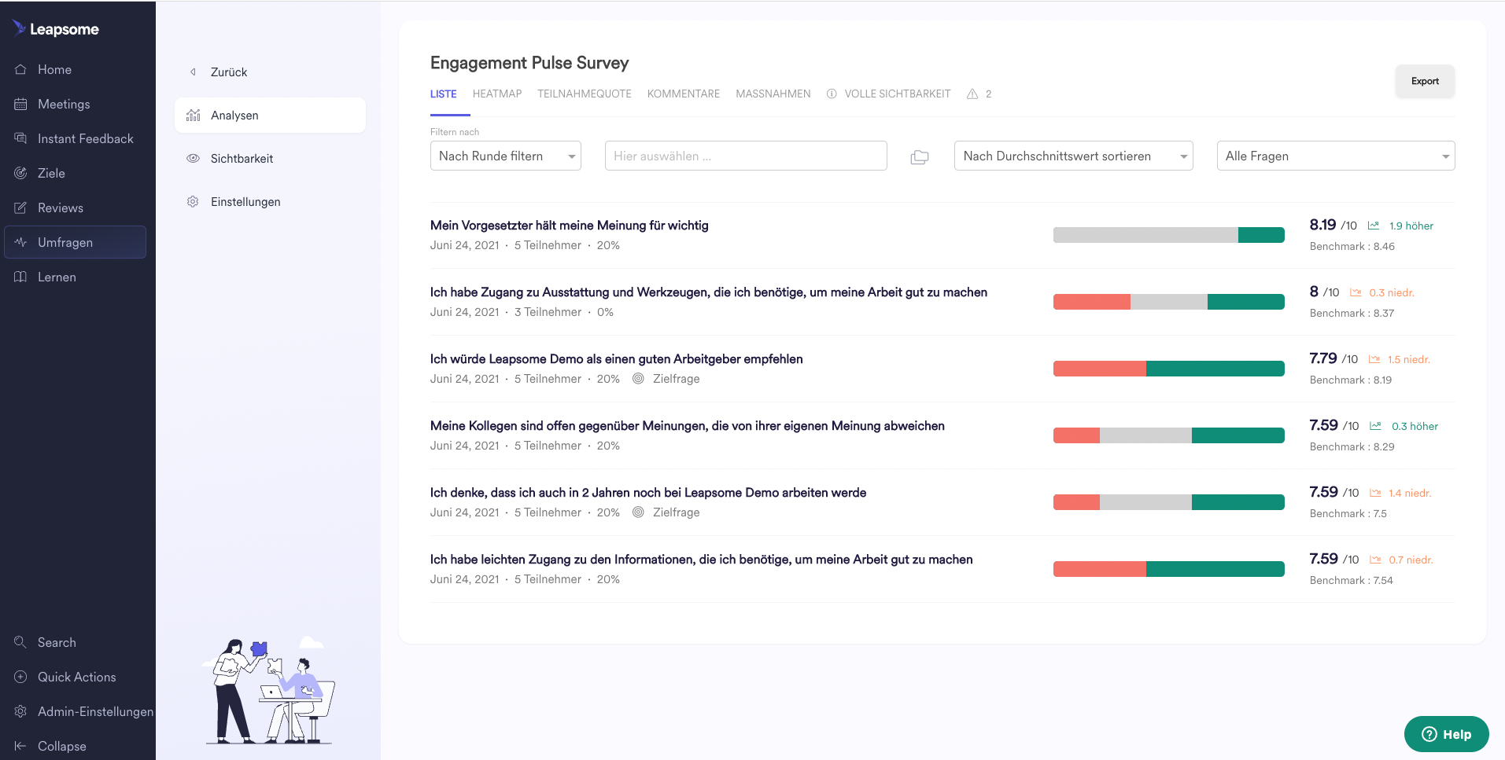The image size is (1505, 760).
Task: Click the Quick Actions plus icon
Action: click(x=20, y=677)
